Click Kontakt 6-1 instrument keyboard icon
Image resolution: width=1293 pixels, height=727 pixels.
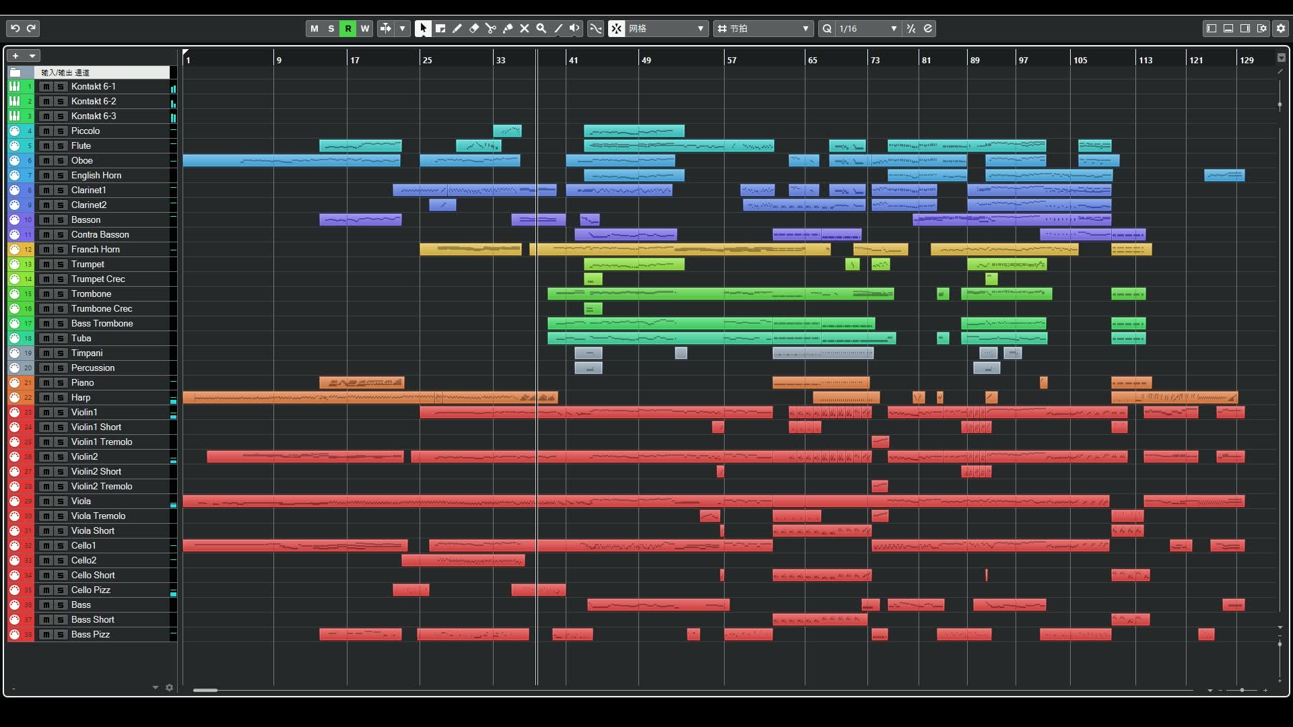click(x=15, y=86)
